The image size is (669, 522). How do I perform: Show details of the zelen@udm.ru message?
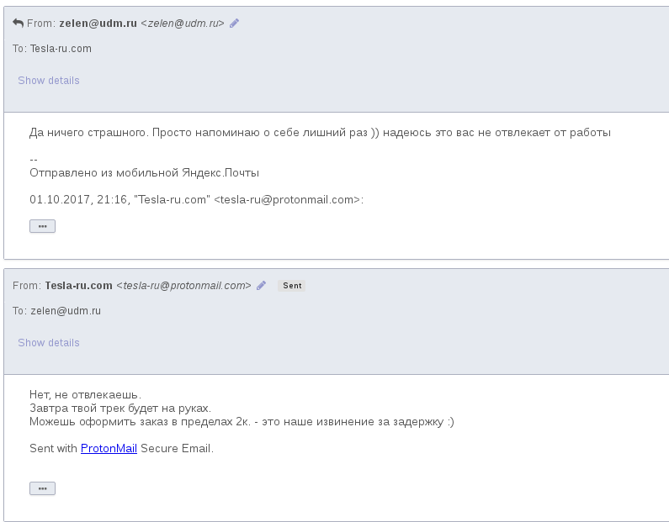click(x=49, y=81)
